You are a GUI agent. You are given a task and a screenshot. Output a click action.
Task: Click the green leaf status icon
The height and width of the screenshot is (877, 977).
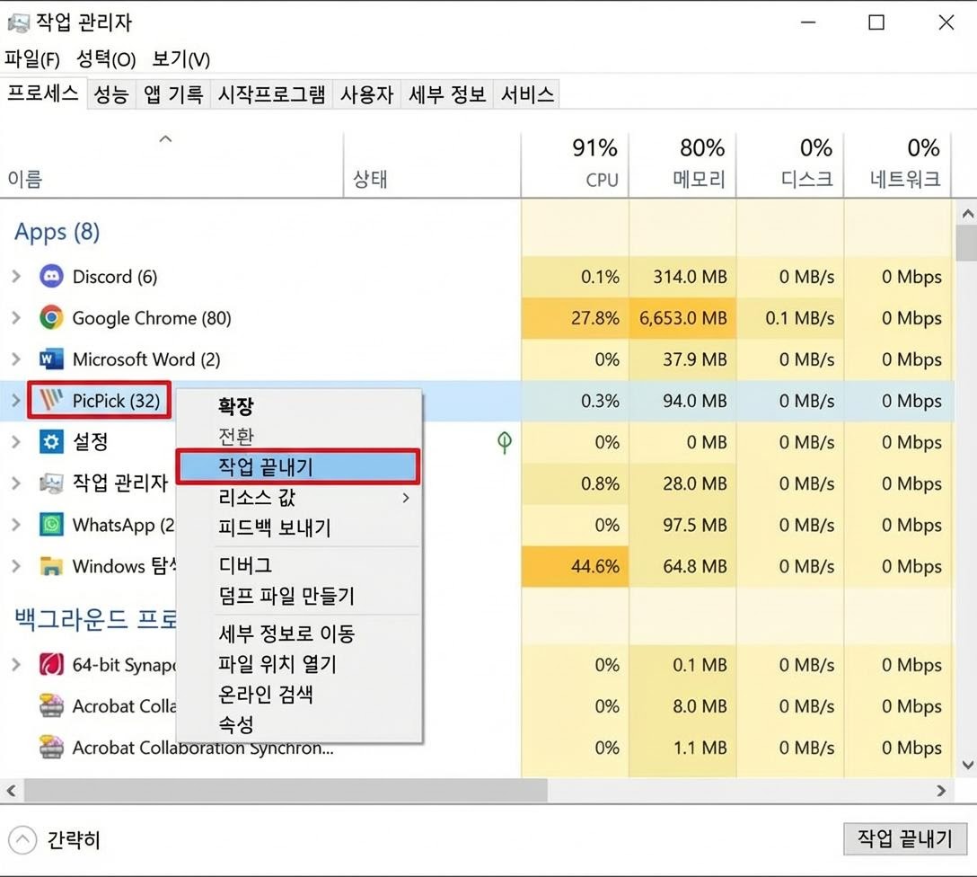click(505, 442)
